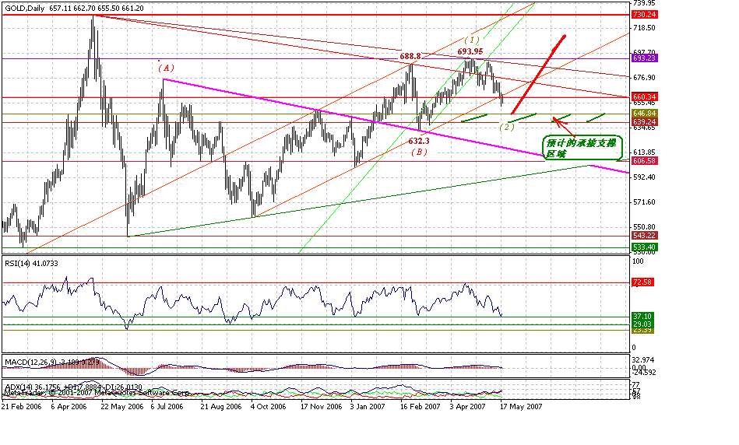Click the 550.80 price axis value
This screenshot has height=445, width=739.
[x=643, y=227]
